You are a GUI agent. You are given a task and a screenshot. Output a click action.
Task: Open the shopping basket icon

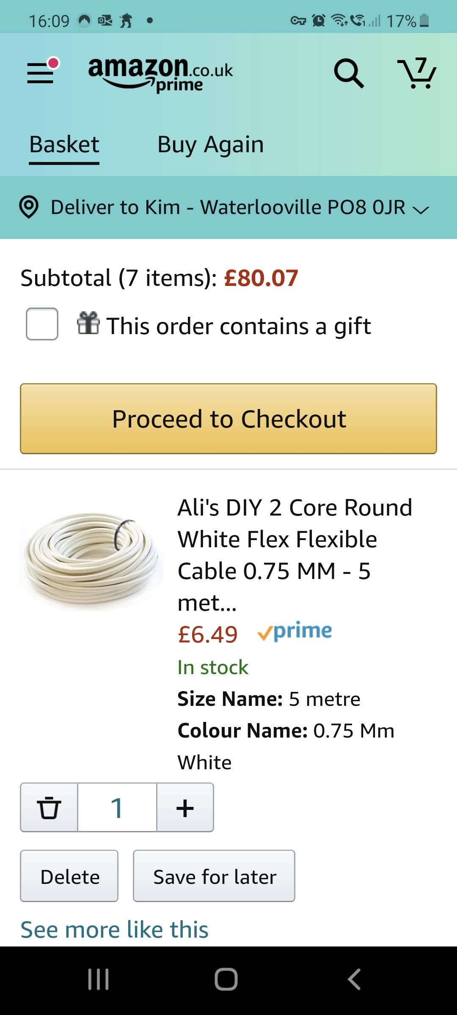[x=417, y=73]
